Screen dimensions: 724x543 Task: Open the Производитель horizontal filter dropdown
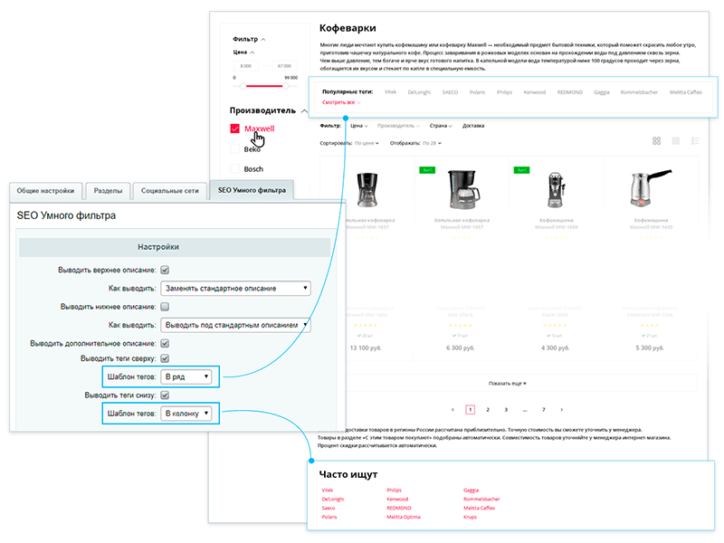click(398, 126)
